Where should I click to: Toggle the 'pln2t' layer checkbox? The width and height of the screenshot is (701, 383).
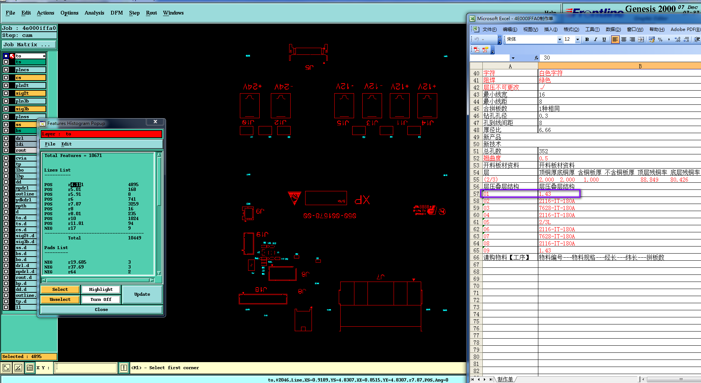(x=6, y=85)
